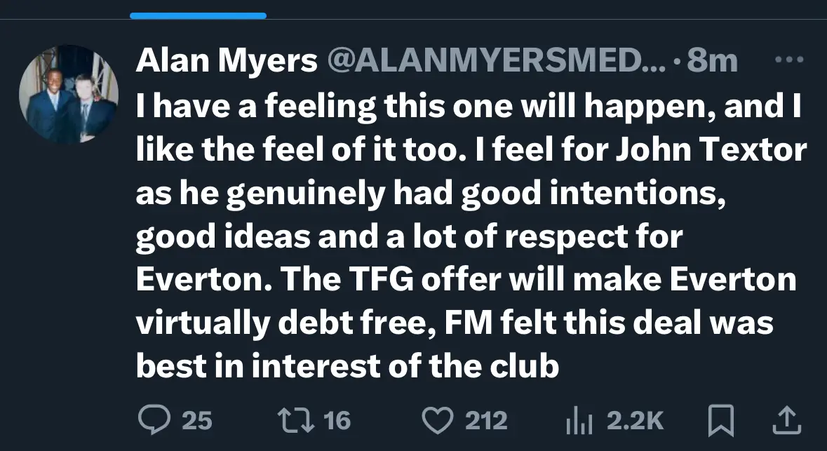Click the share upload arrow icon

(x=787, y=420)
